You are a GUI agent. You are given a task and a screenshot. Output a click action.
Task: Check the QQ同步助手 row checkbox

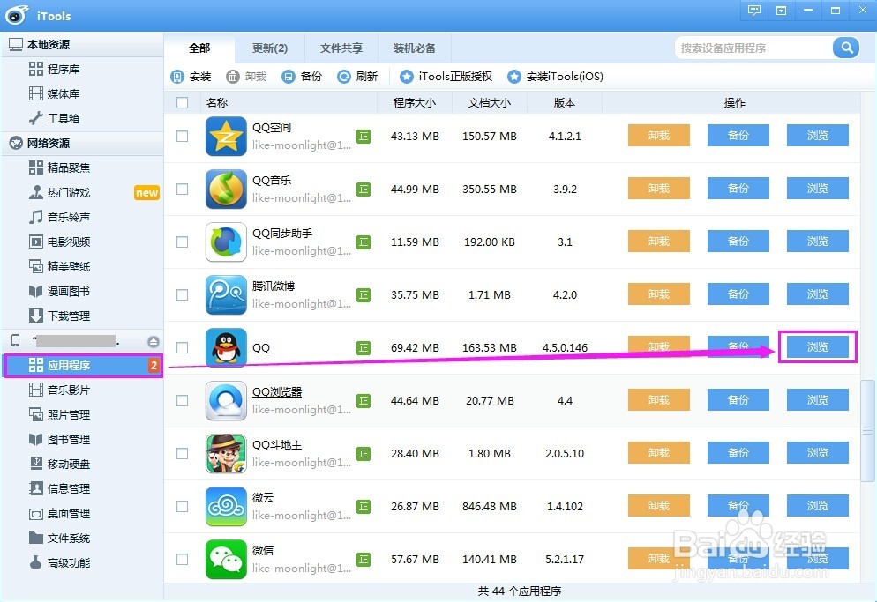tap(182, 242)
